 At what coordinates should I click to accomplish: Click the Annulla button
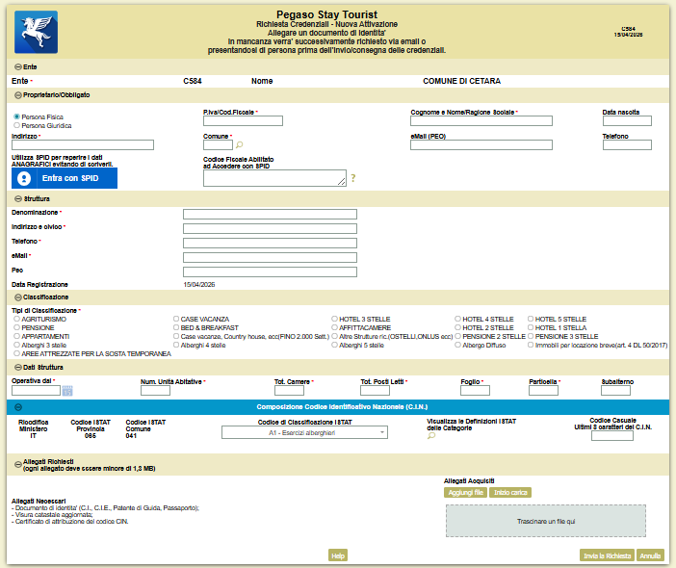tap(650, 555)
